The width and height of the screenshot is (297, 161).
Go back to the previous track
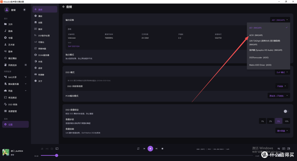coord(144,149)
